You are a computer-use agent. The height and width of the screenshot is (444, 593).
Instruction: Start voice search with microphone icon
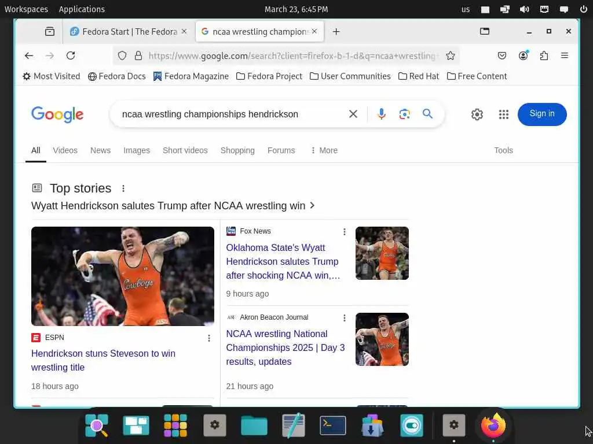point(381,114)
